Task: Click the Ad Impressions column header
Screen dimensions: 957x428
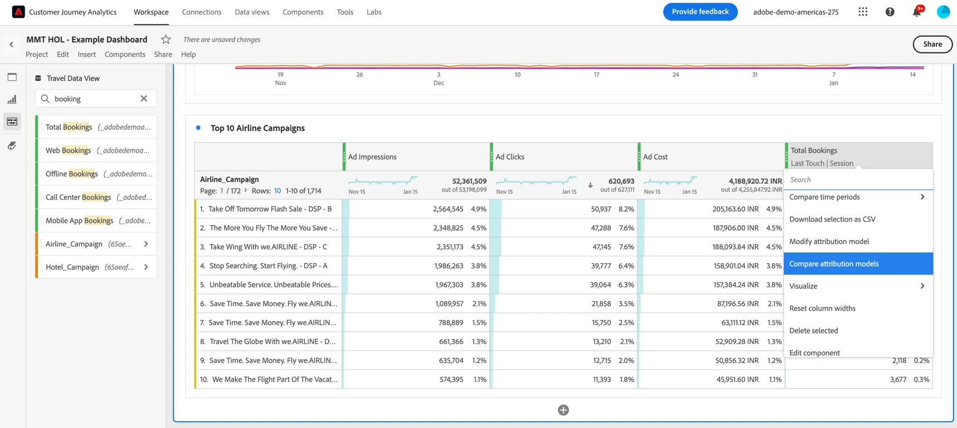Action: 416,157
